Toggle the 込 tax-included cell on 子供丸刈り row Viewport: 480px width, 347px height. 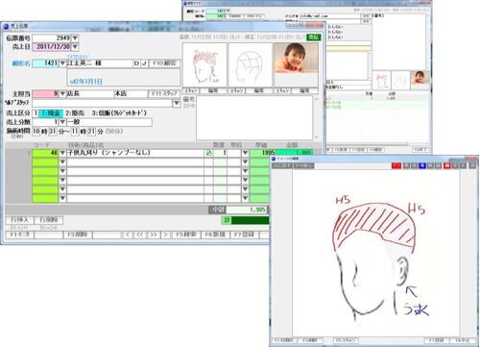(x=208, y=153)
